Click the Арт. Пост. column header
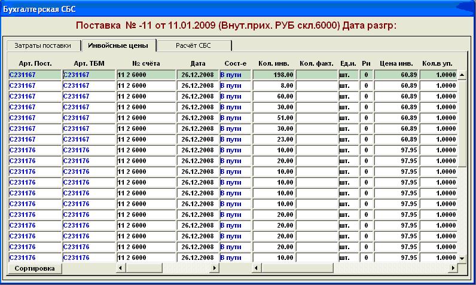 click(35, 64)
